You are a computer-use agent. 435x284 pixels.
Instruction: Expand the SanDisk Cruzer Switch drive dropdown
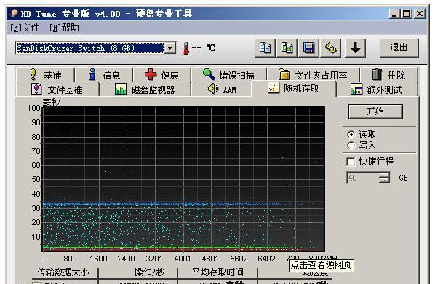[170, 48]
